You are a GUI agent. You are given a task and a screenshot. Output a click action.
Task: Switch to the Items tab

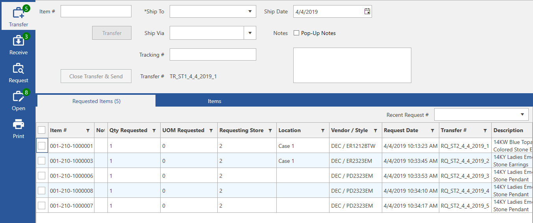[215, 101]
